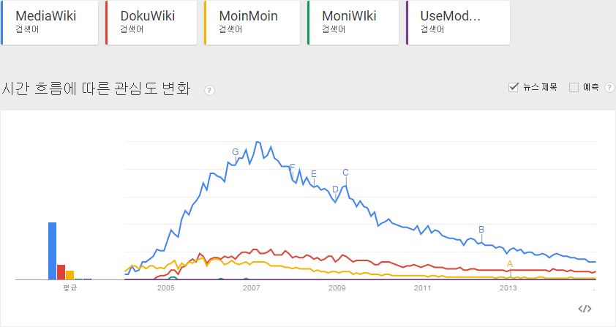This screenshot has width=616, height=327.
Task: Open the MoinMoin search term card
Action: [252, 23]
